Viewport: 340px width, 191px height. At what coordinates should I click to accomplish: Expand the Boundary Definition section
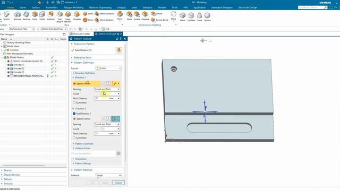point(85,73)
